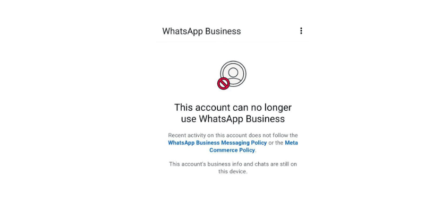Tap the word 'Business' in the top title
This screenshot has width=425, height=212.
(223, 31)
